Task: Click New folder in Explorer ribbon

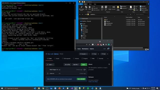Action: click(118, 8)
